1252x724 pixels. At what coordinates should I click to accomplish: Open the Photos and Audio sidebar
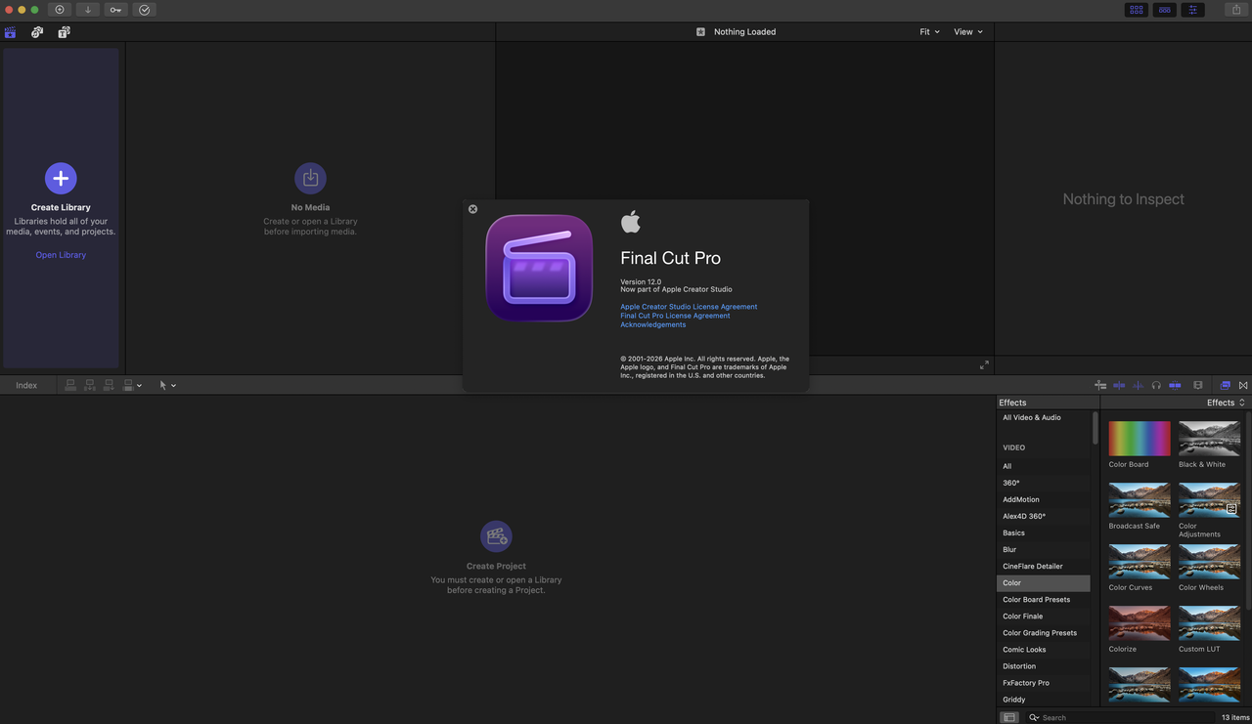[x=37, y=32]
